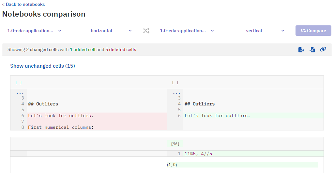Image resolution: width=334 pixels, height=175 pixels.
Task: Copy comparison link via chain icon
Action: coord(323,49)
